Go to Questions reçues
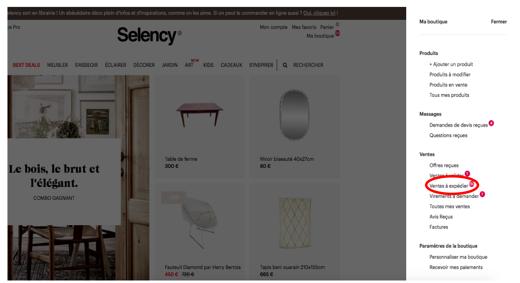Screen dimensions: 520x283 point(448,136)
